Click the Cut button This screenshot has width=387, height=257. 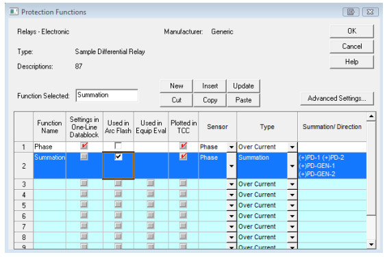pyautogui.click(x=176, y=100)
